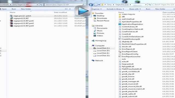Select ErrorReportConfig file
The height and width of the screenshot is (98, 175).
[130, 54]
